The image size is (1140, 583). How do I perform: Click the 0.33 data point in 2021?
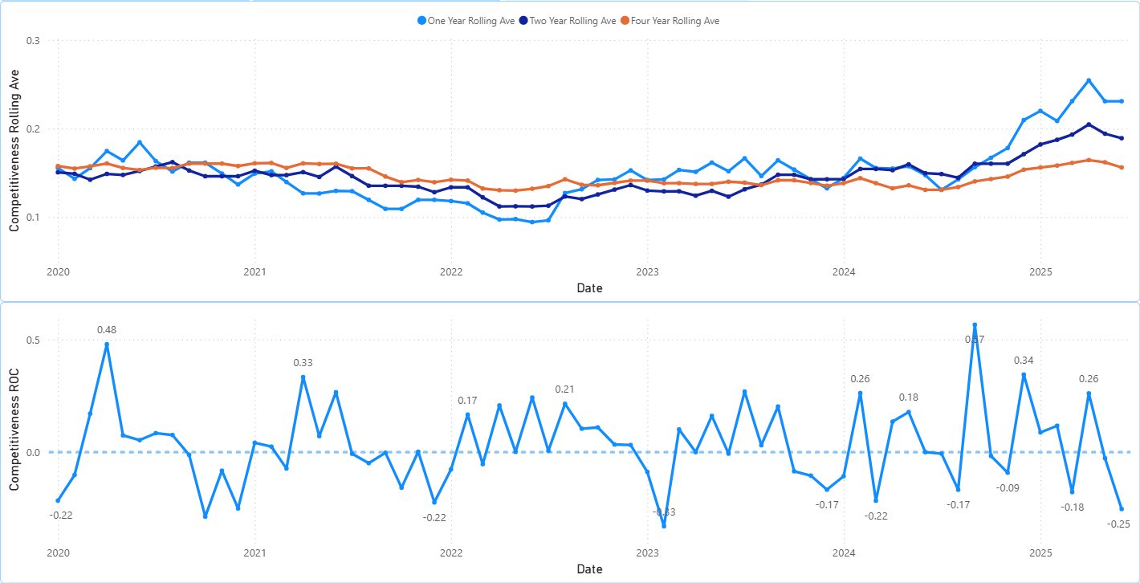303,377
